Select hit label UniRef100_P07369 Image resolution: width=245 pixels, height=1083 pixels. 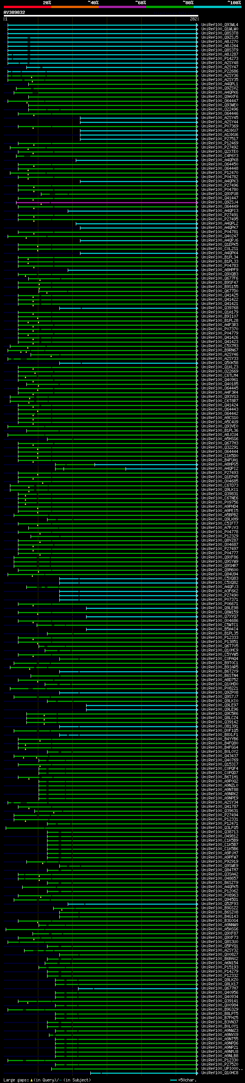point(220,126)
